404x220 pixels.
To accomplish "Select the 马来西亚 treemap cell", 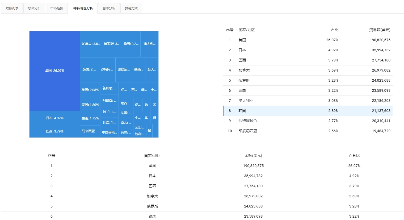I will [90, 131].
